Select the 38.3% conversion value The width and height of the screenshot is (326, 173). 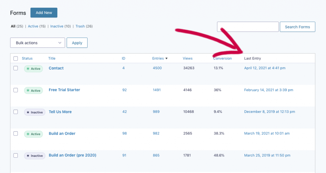click(x=219, y=133)
